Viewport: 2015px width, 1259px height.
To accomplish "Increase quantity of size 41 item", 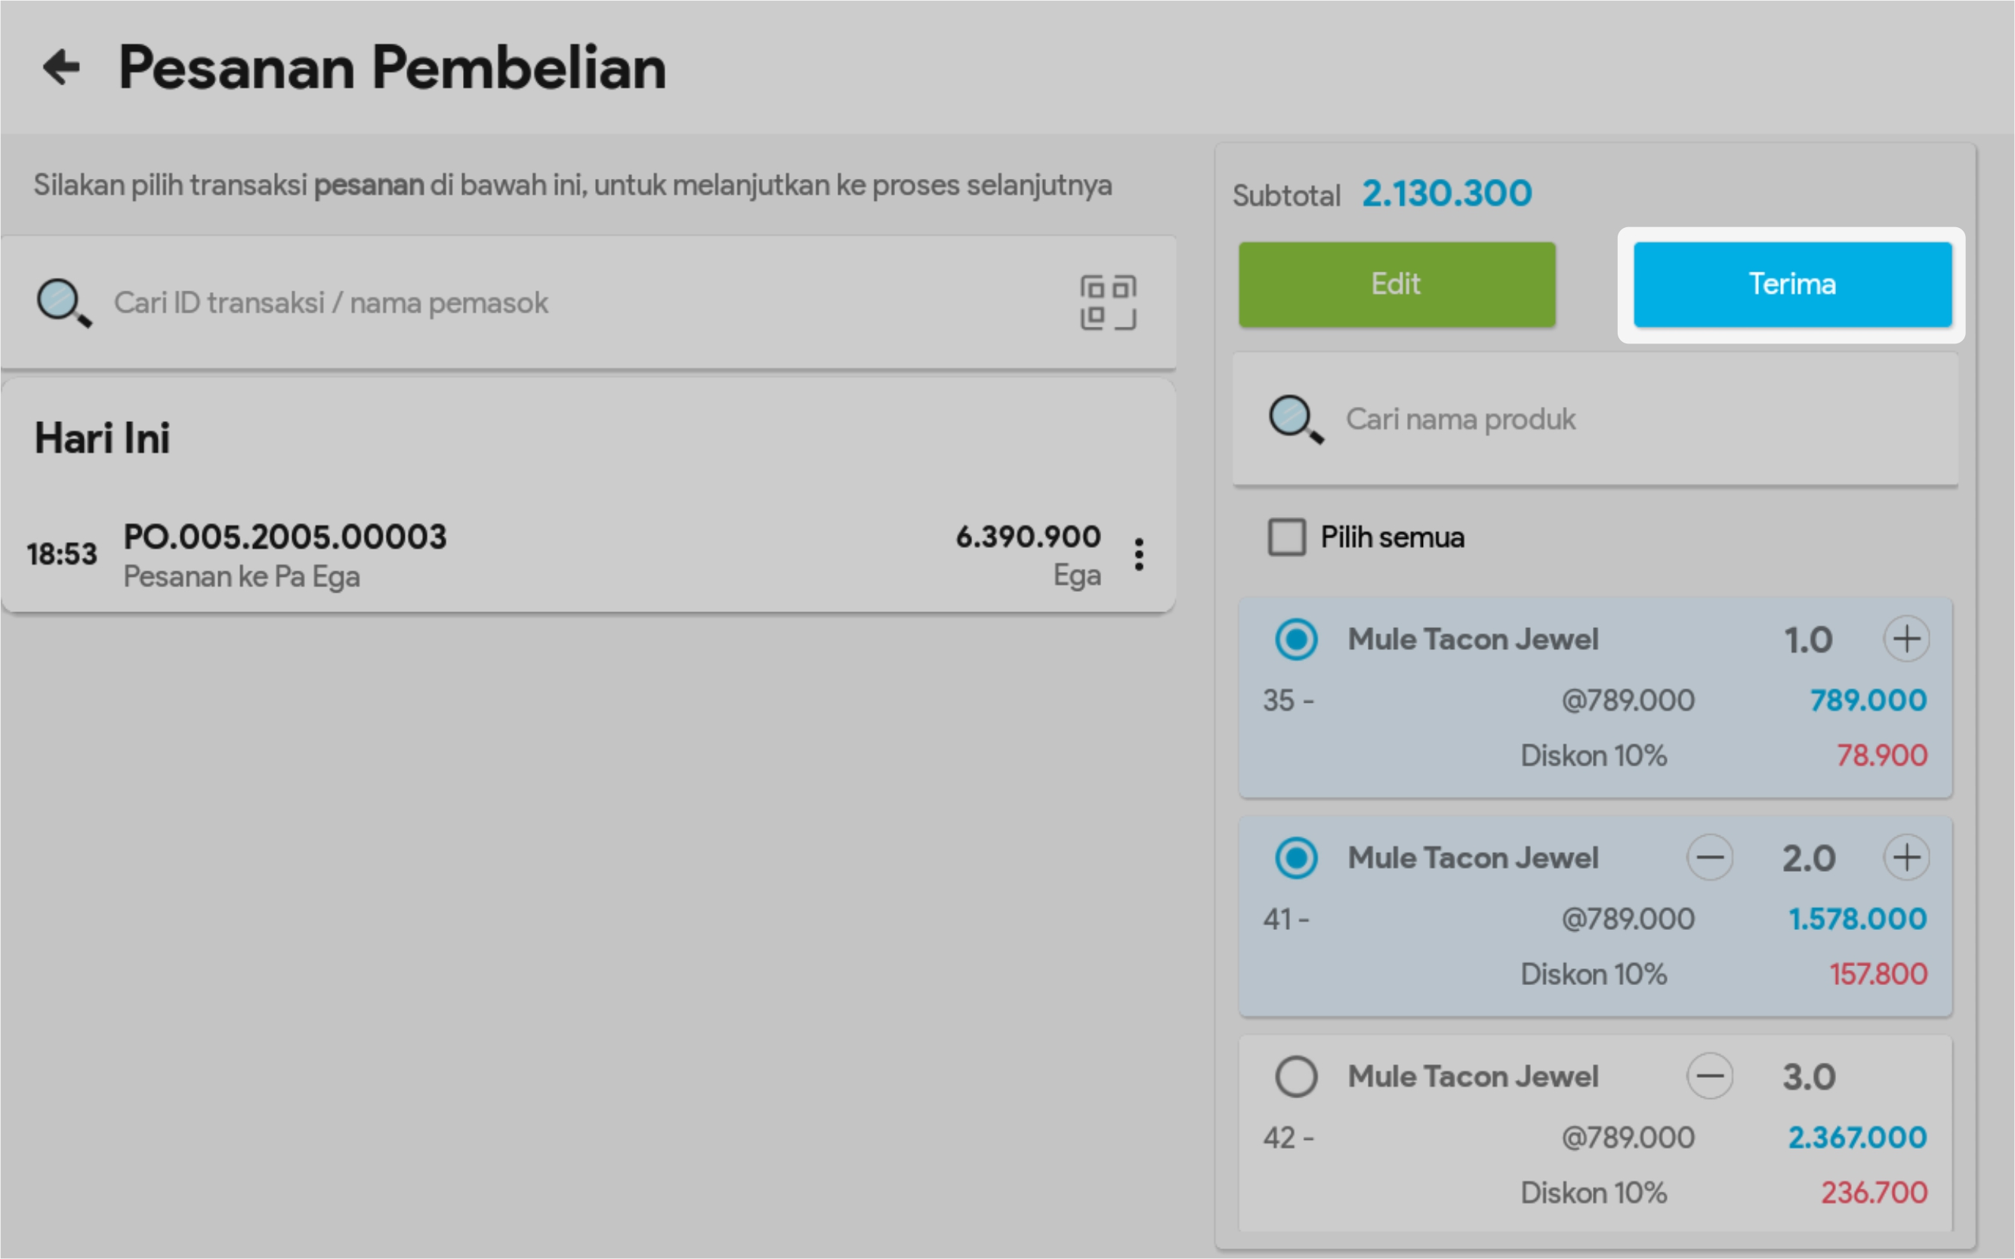I will (x=1906, y=857).
